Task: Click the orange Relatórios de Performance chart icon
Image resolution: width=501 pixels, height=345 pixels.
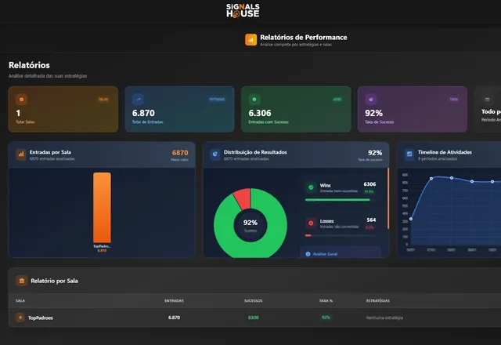Action: click(250, 40)
